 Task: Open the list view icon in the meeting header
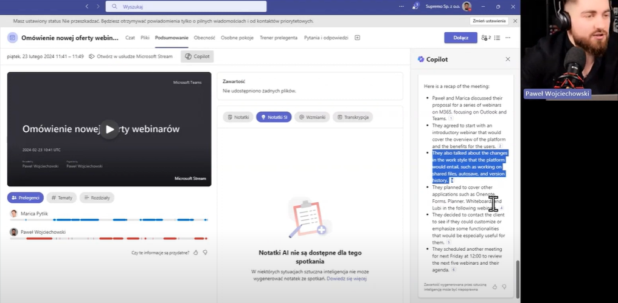coord(497,38)
